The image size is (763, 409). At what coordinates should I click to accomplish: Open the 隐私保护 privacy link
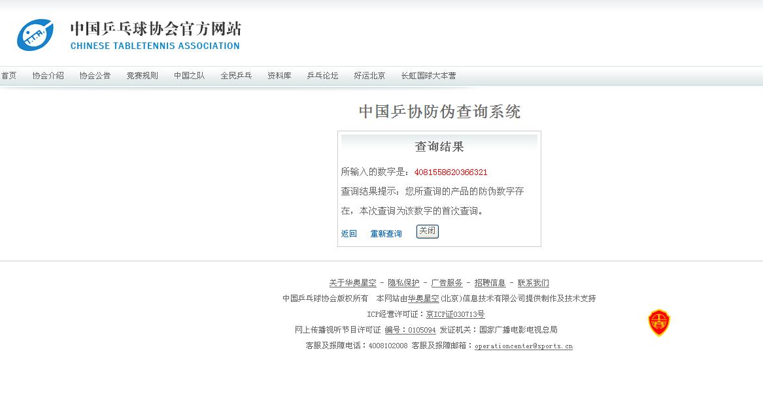(x=403, y=283)
